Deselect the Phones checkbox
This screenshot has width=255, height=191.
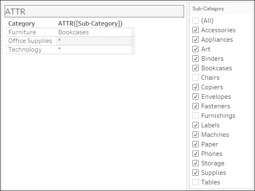coord(195,153)
